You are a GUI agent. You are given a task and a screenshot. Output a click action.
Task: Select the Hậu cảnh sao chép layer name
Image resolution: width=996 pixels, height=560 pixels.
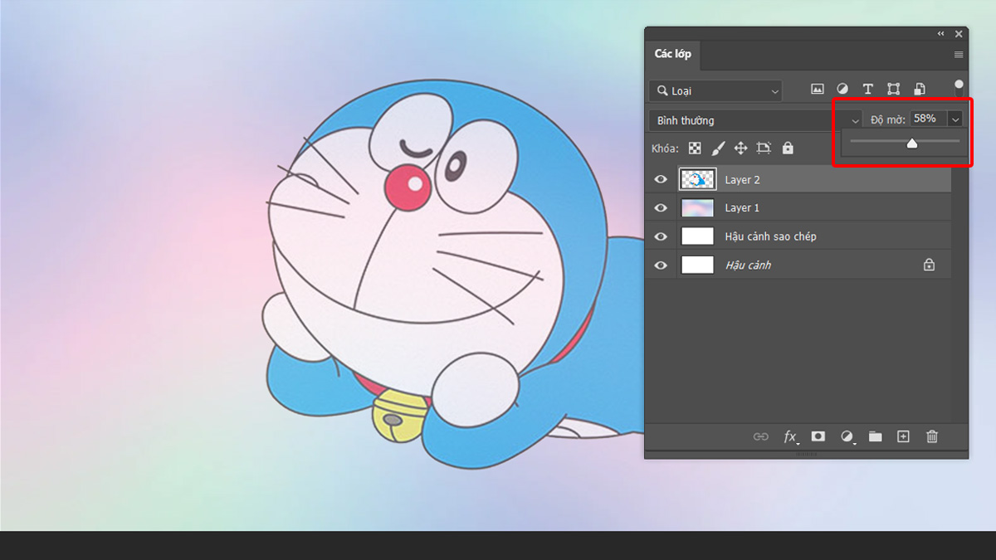(x=770, y=236)
